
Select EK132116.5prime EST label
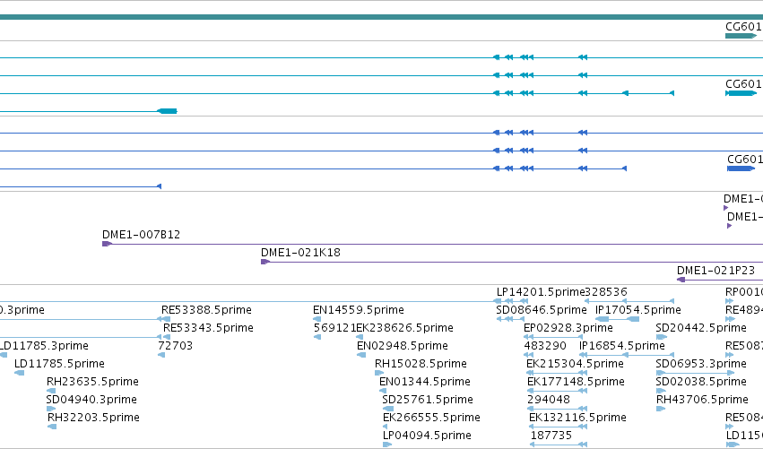(x=577, y=418)
